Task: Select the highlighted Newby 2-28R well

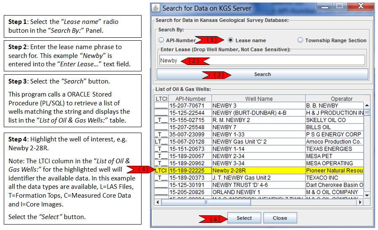Action: (259, 170)
